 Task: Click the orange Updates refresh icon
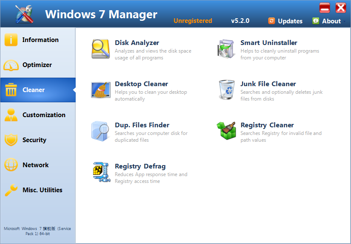(x=272, y=21)
